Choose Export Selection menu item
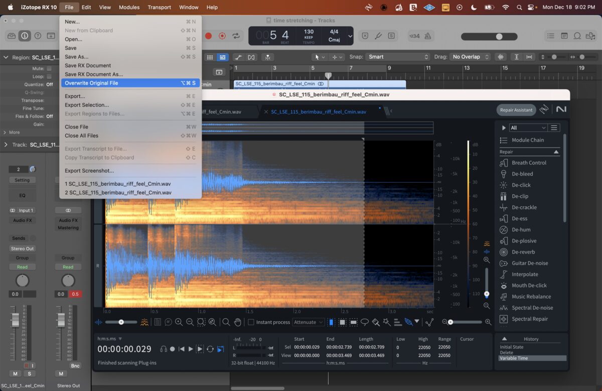This screenshot has width=602, height=391. 130,105
